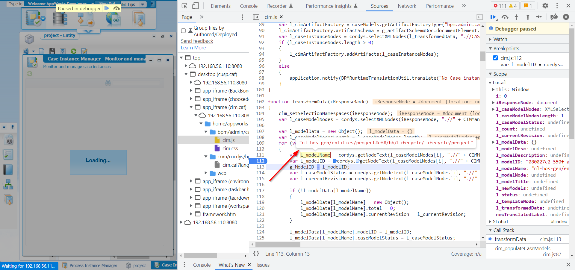
Task: Open DevTools settings gear
Action: 545,6
